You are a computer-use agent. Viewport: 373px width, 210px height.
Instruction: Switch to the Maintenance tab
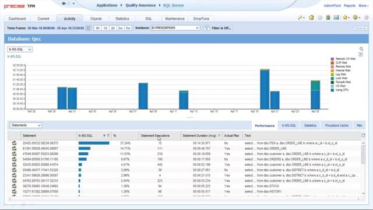coord(175,19)
